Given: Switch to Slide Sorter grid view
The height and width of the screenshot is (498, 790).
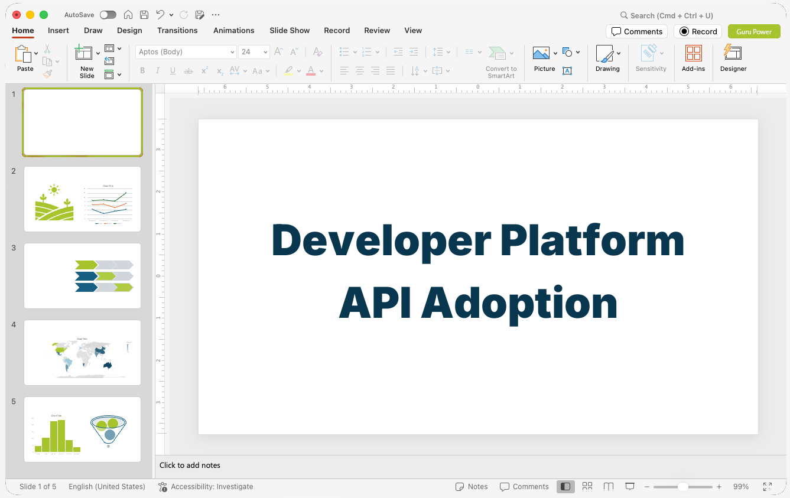Looking at the screenshot, I should (587, 487).
